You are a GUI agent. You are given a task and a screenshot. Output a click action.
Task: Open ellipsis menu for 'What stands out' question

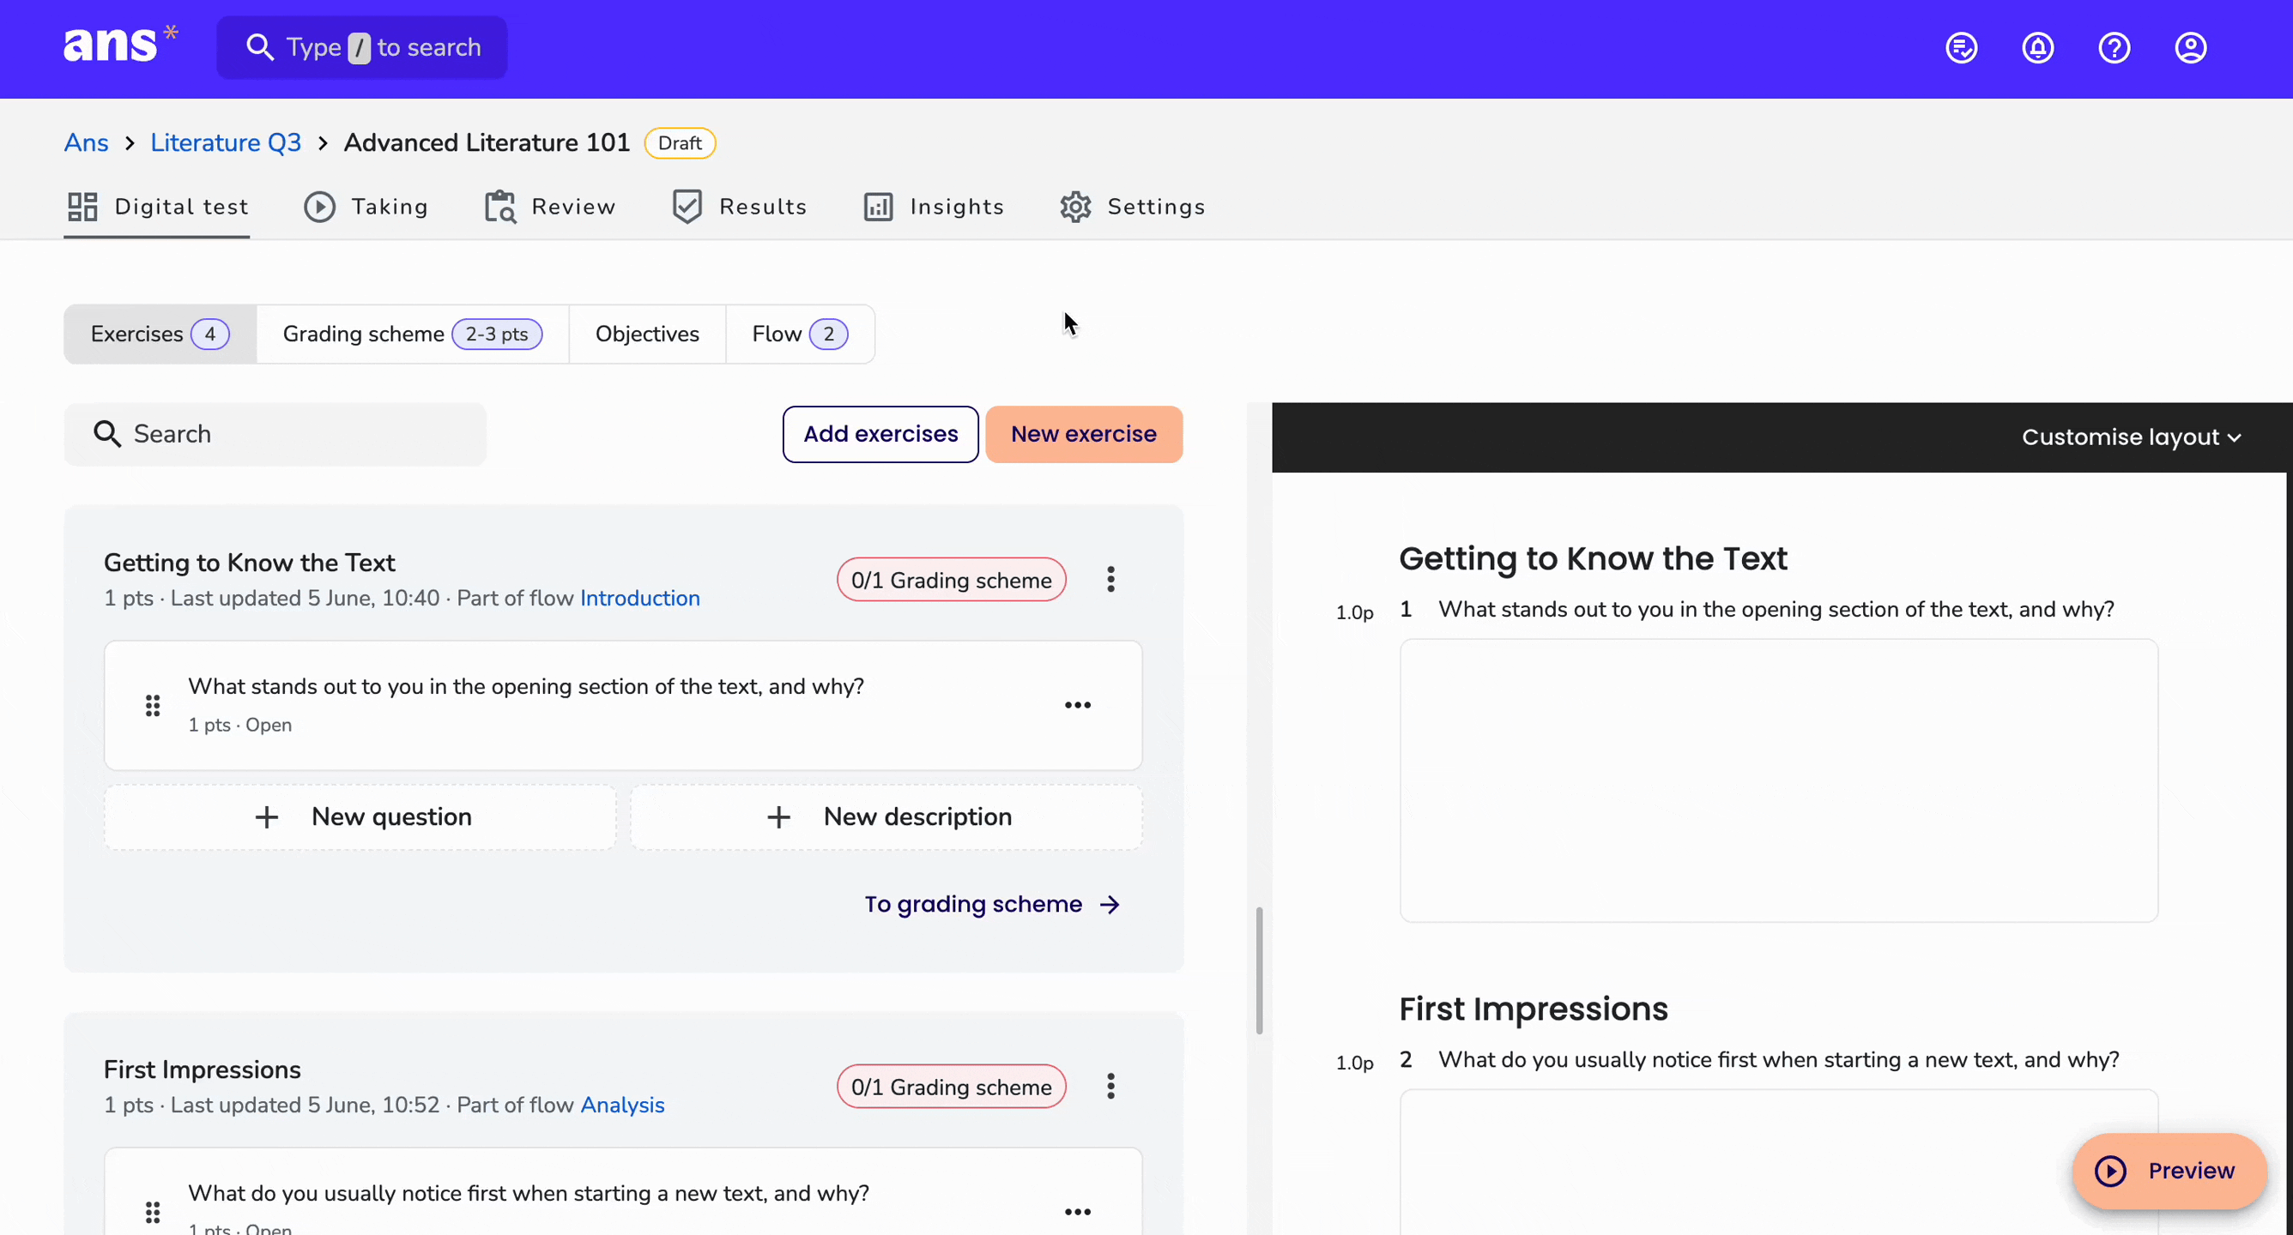tap(1078, 705)
